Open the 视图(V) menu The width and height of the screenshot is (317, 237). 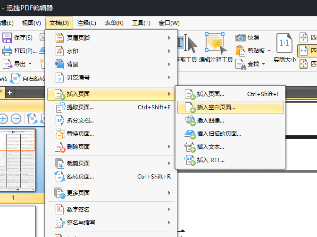[x=31, y=23]
